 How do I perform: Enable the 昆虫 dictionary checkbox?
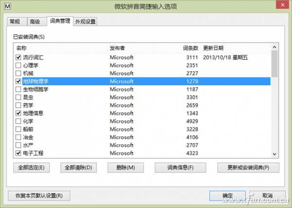[18, 97]
